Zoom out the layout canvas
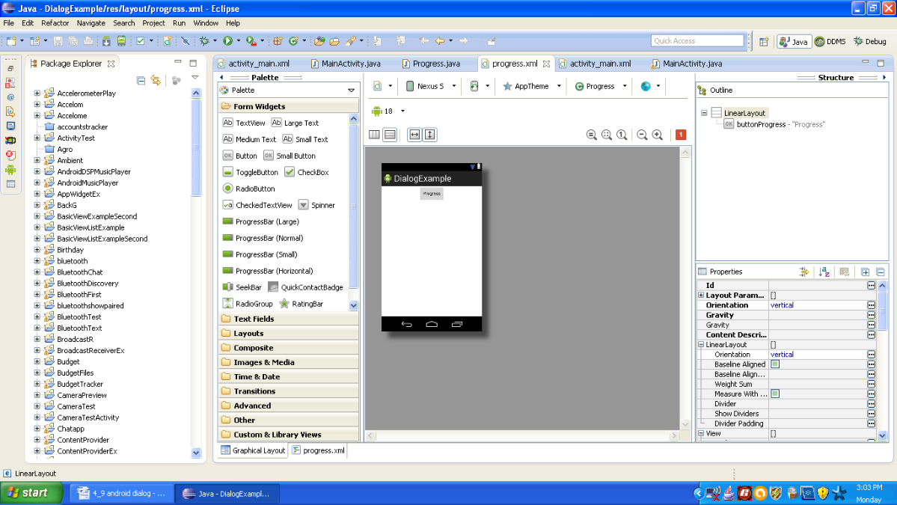Screen dimensions: 897x505 (642, 135)
